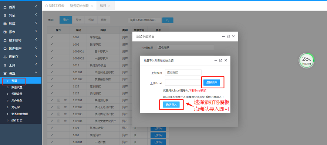Viewport: 327px width, 145px height.
Task: Click the 选择文件 button
Action: (x=212, y=82)
